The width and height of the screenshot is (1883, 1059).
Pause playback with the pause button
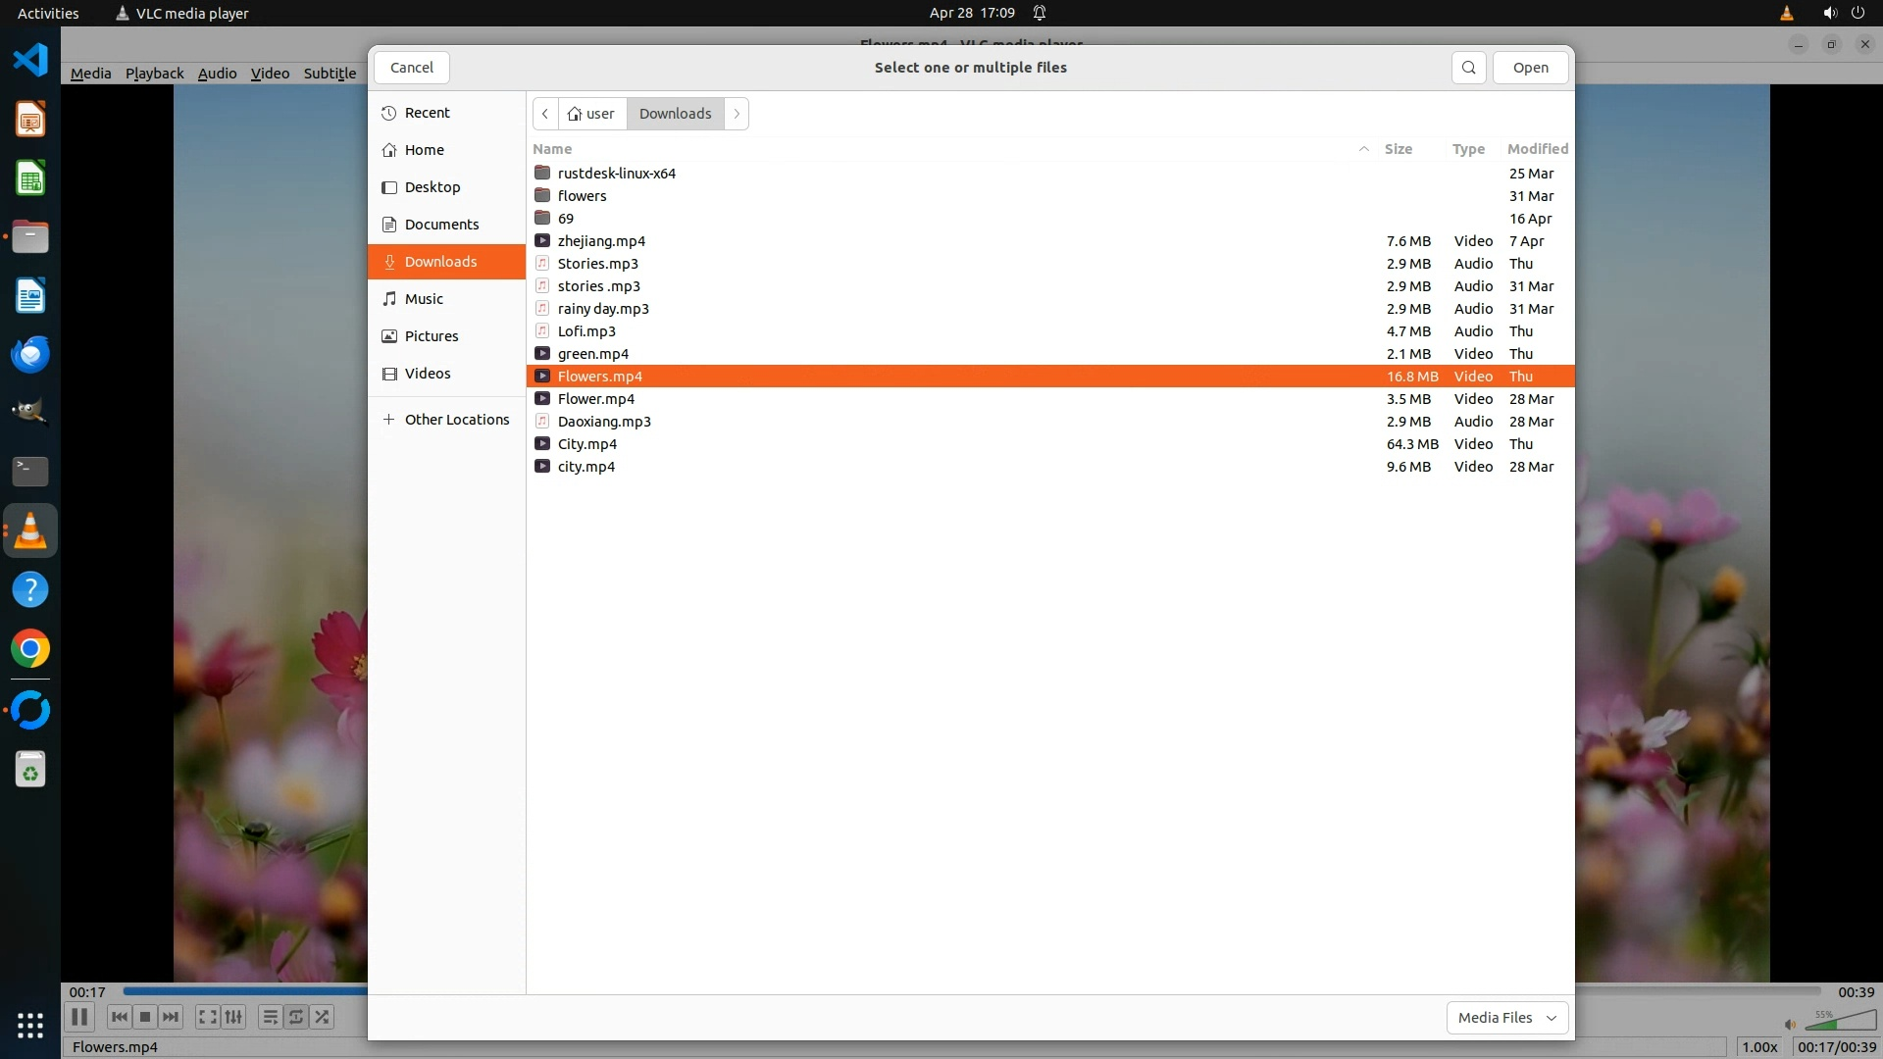[79, 1017]
